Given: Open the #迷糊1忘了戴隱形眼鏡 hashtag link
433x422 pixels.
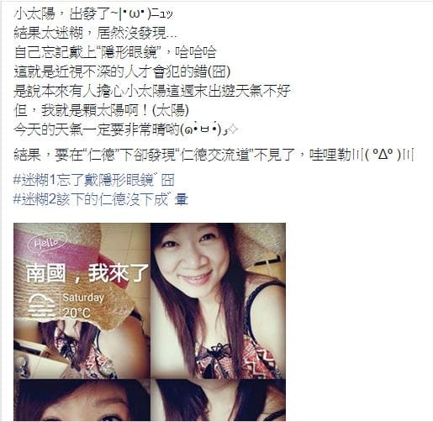Looking at the screenshot, I should click(x=84, y=180).
